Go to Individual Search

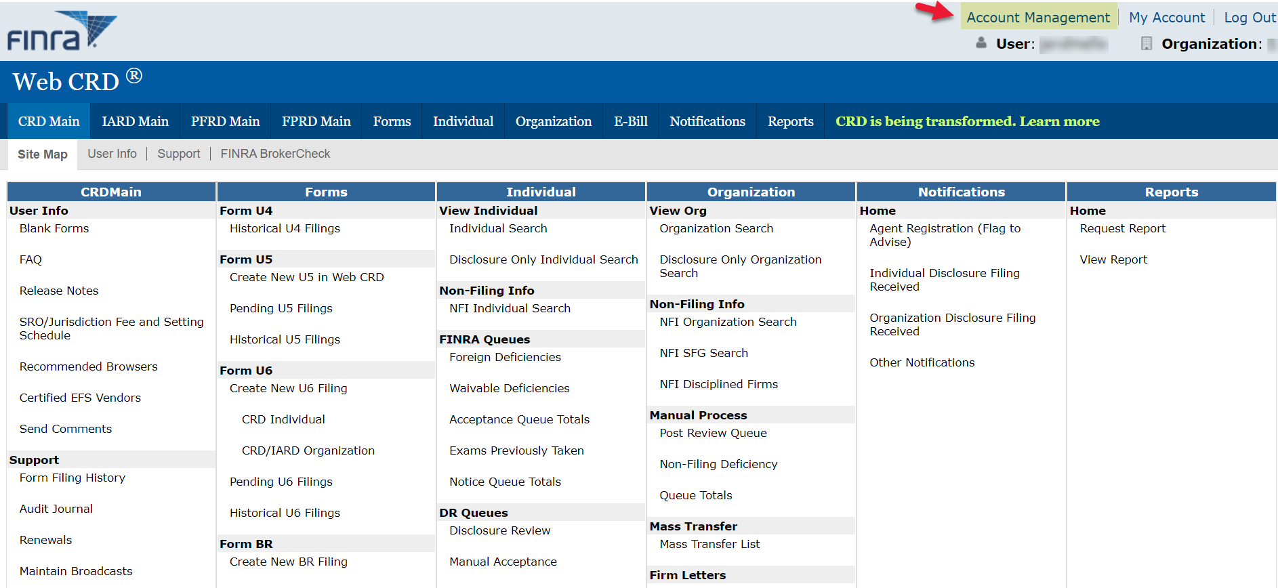pos(498,228)
